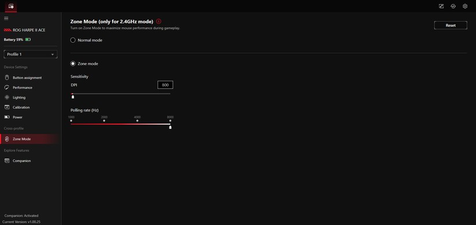476x225 pixels.
Task: Open the hamburger menu icon
Action: 6,18
